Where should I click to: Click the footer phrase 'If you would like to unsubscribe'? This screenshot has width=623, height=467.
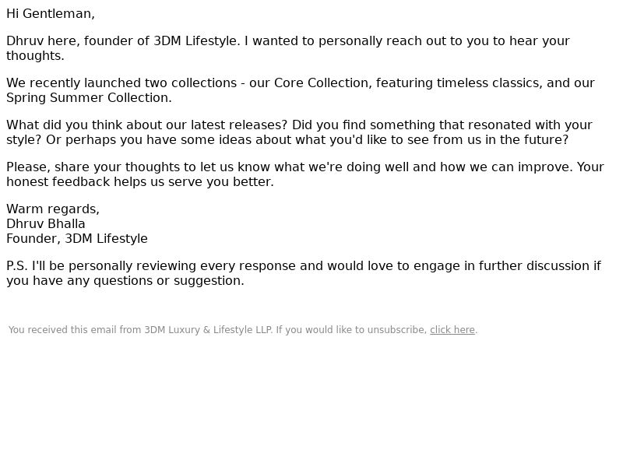coord(351,330)
